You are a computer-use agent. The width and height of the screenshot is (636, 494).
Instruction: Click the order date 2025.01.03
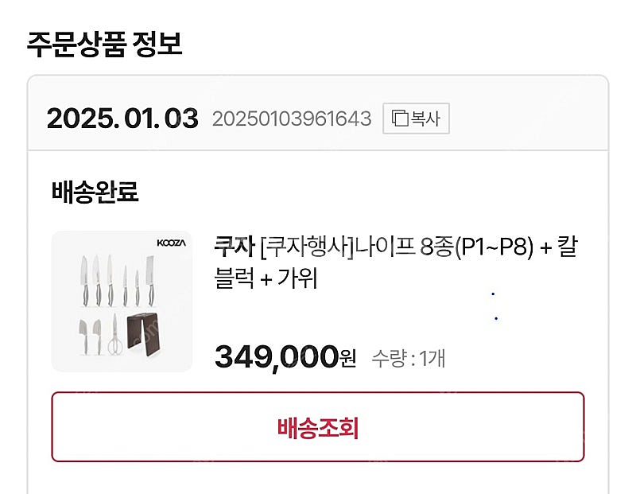click(x=122, y=119)
